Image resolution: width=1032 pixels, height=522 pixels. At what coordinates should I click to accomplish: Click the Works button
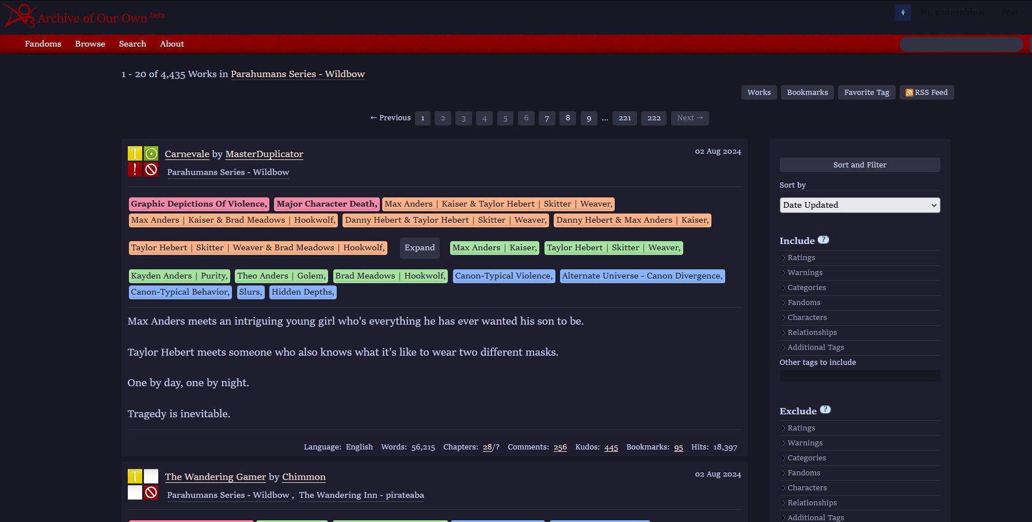tap(759, 92)
